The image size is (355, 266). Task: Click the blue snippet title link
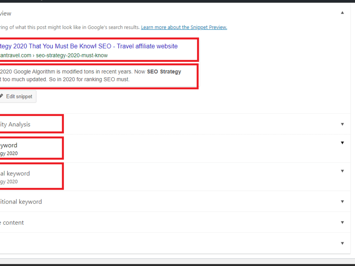click(89, 46)
